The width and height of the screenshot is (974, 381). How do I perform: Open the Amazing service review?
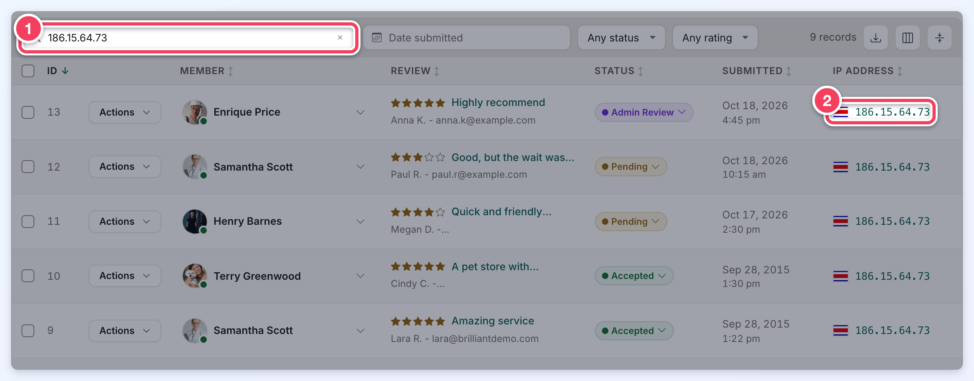(493, 321)
